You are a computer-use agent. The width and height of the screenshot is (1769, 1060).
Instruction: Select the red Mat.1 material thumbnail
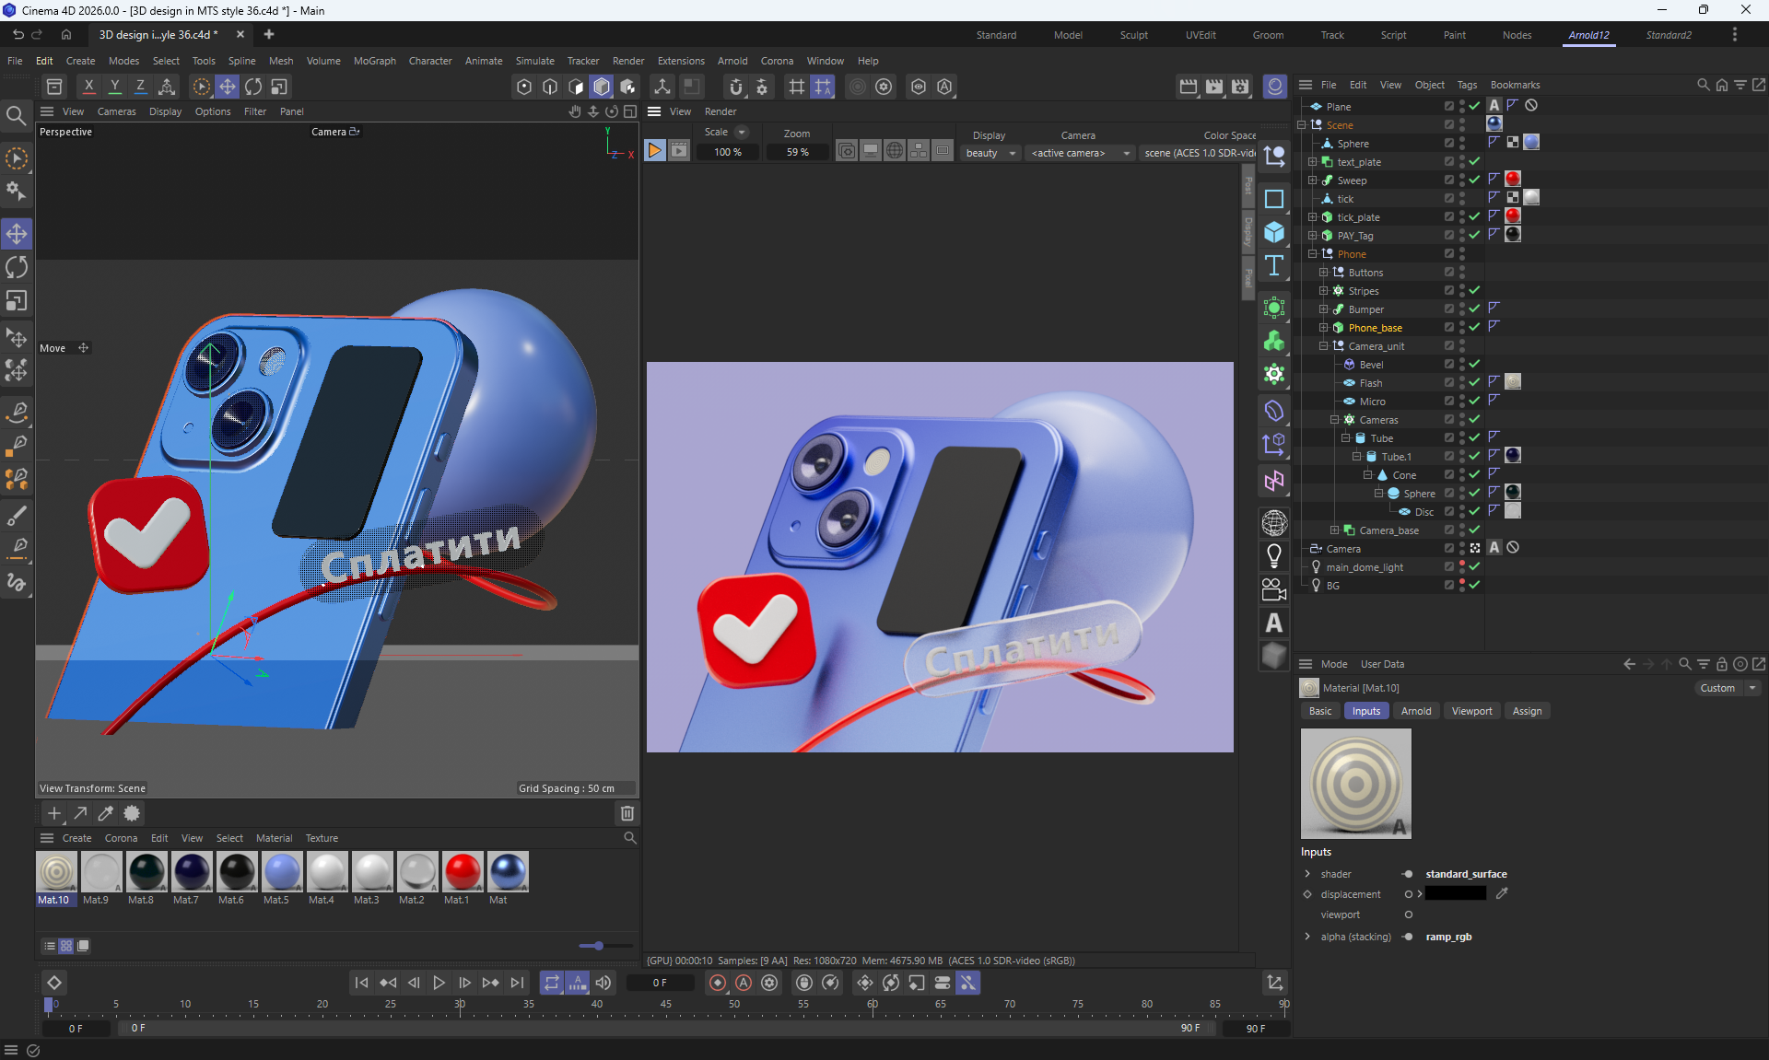pos(462,872)
